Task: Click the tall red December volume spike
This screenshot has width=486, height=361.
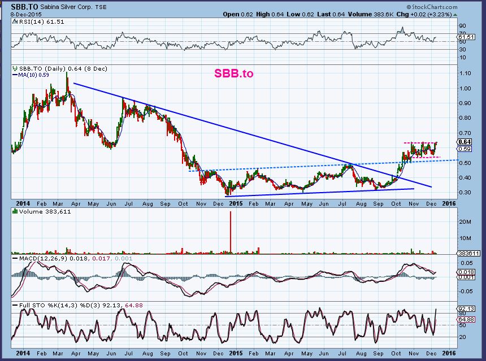Action: click(x=231, y=232)
